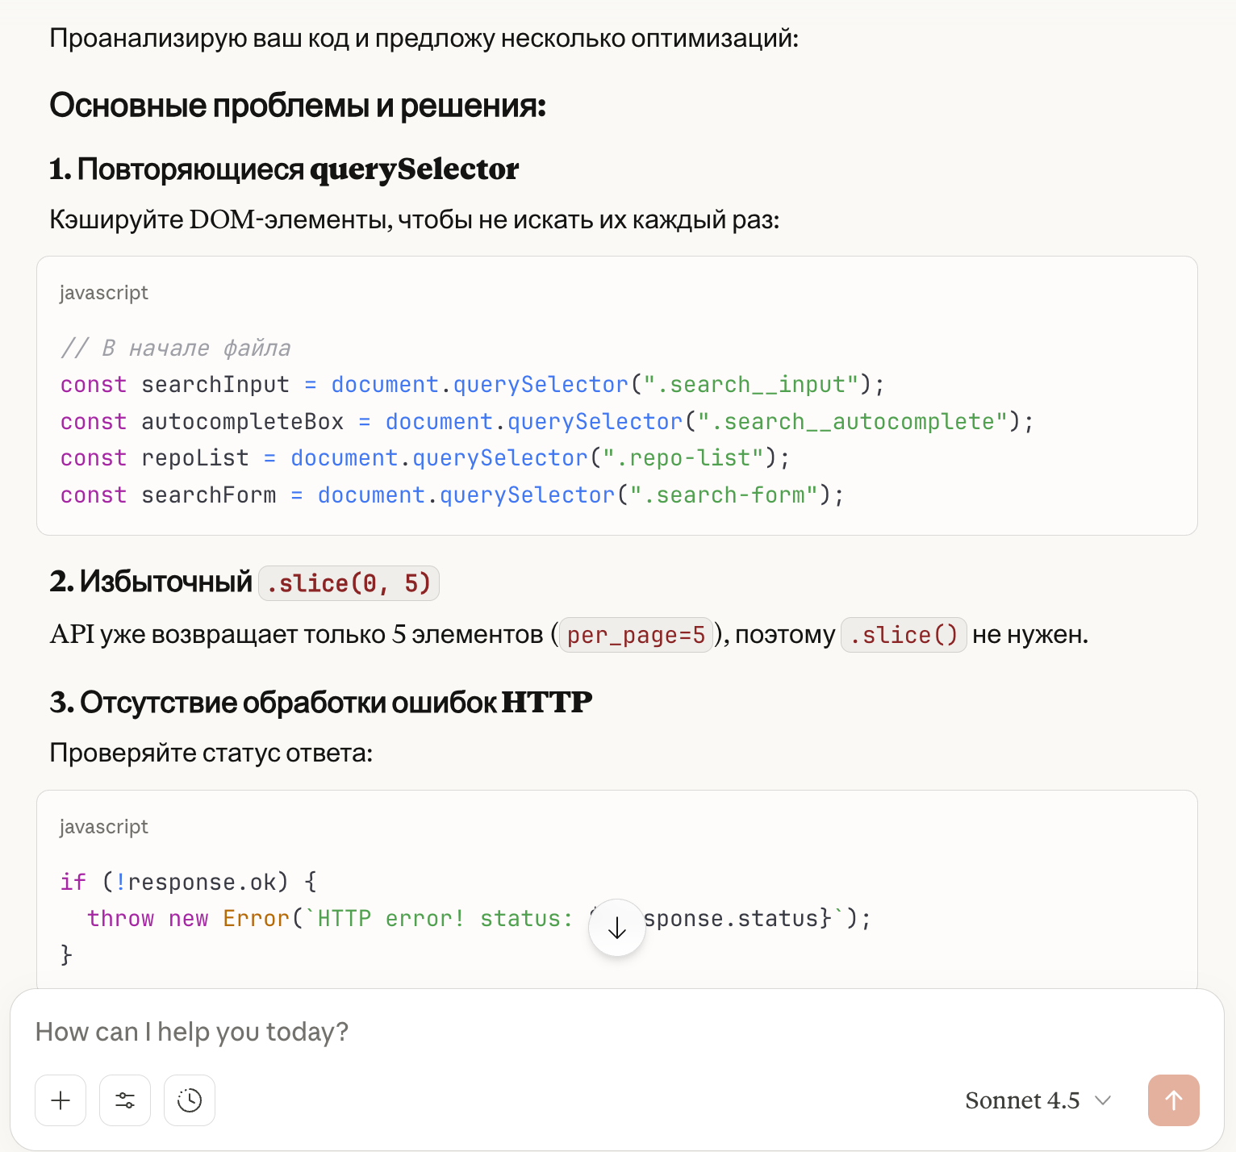Click the first code block's javascript label
1236x1152 pixels.
[104, 293]
